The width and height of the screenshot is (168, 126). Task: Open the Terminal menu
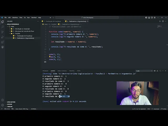pyautogui.click(x=34, y=18)
